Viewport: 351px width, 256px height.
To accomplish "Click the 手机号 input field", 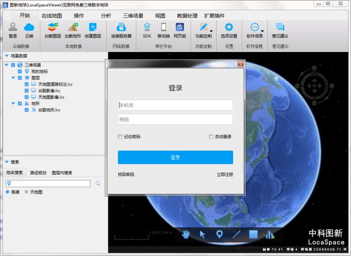I will click(x=175, y=105).
